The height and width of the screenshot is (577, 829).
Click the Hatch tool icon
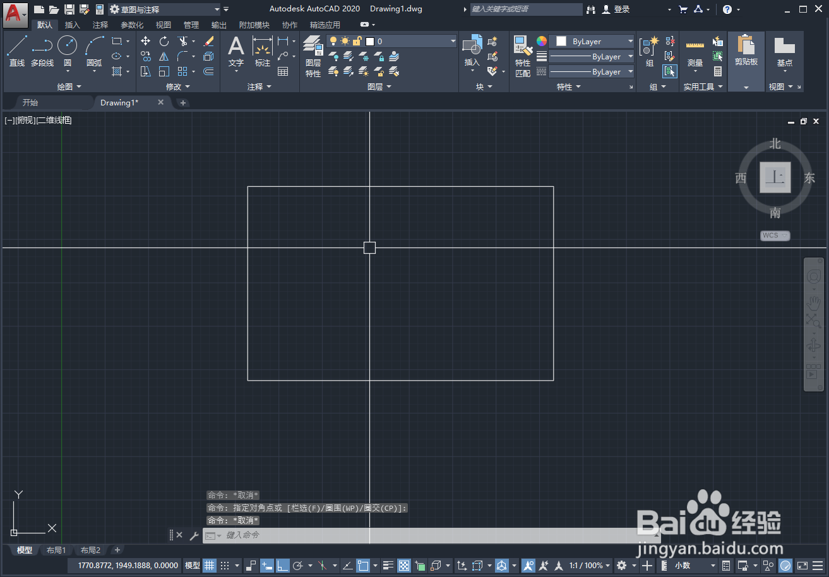[x=117, y=71]
